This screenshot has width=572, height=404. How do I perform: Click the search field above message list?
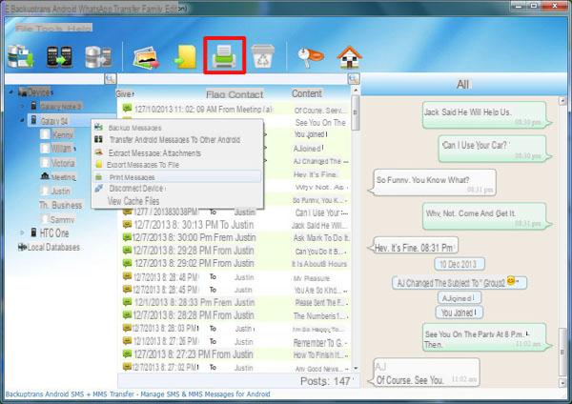(233, 79)
